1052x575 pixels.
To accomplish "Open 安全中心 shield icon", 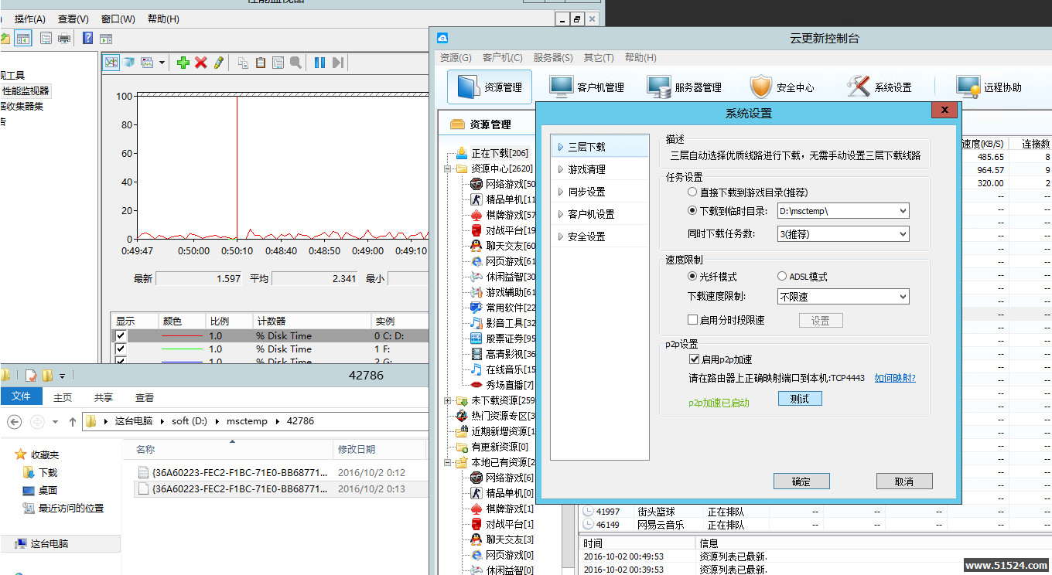I will 782,87.
